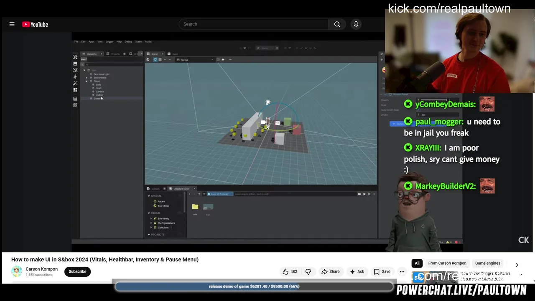Open the YouTube hamburger guide menu
Screen dimensions: 535x301
point(12,24)
